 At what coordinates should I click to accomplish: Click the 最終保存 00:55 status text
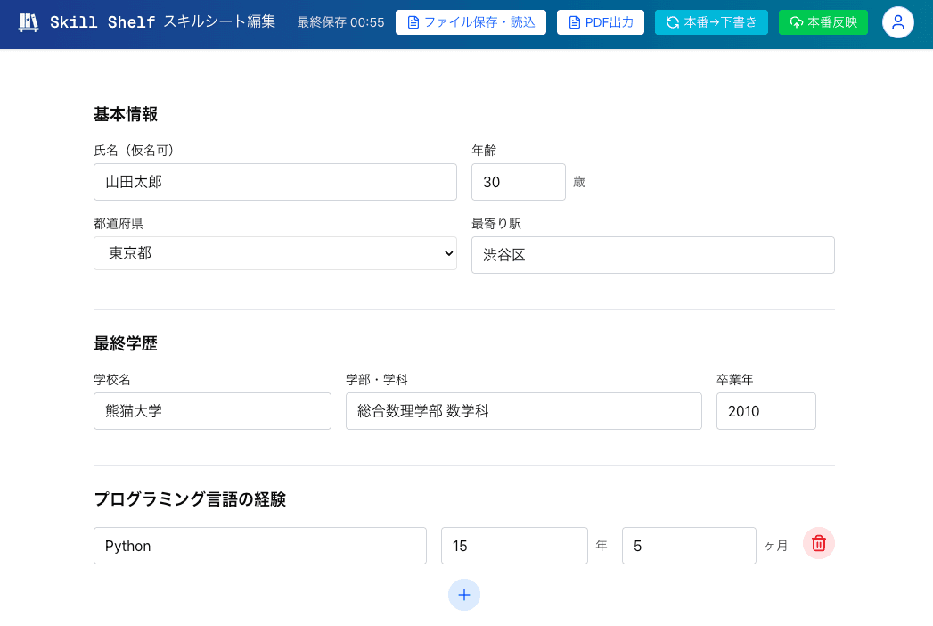(340, 22)
